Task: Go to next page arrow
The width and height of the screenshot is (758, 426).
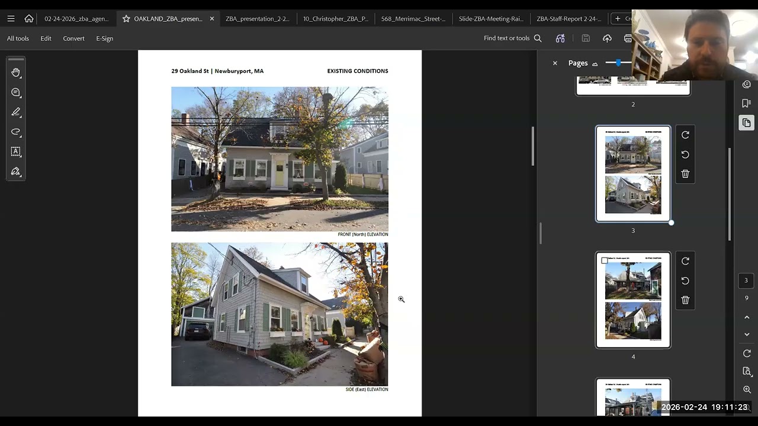Action: point(746,334)
